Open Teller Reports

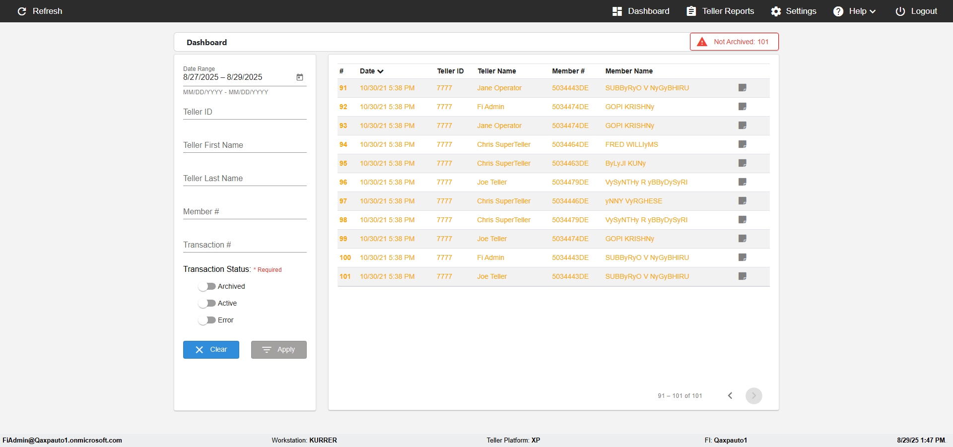720,11
